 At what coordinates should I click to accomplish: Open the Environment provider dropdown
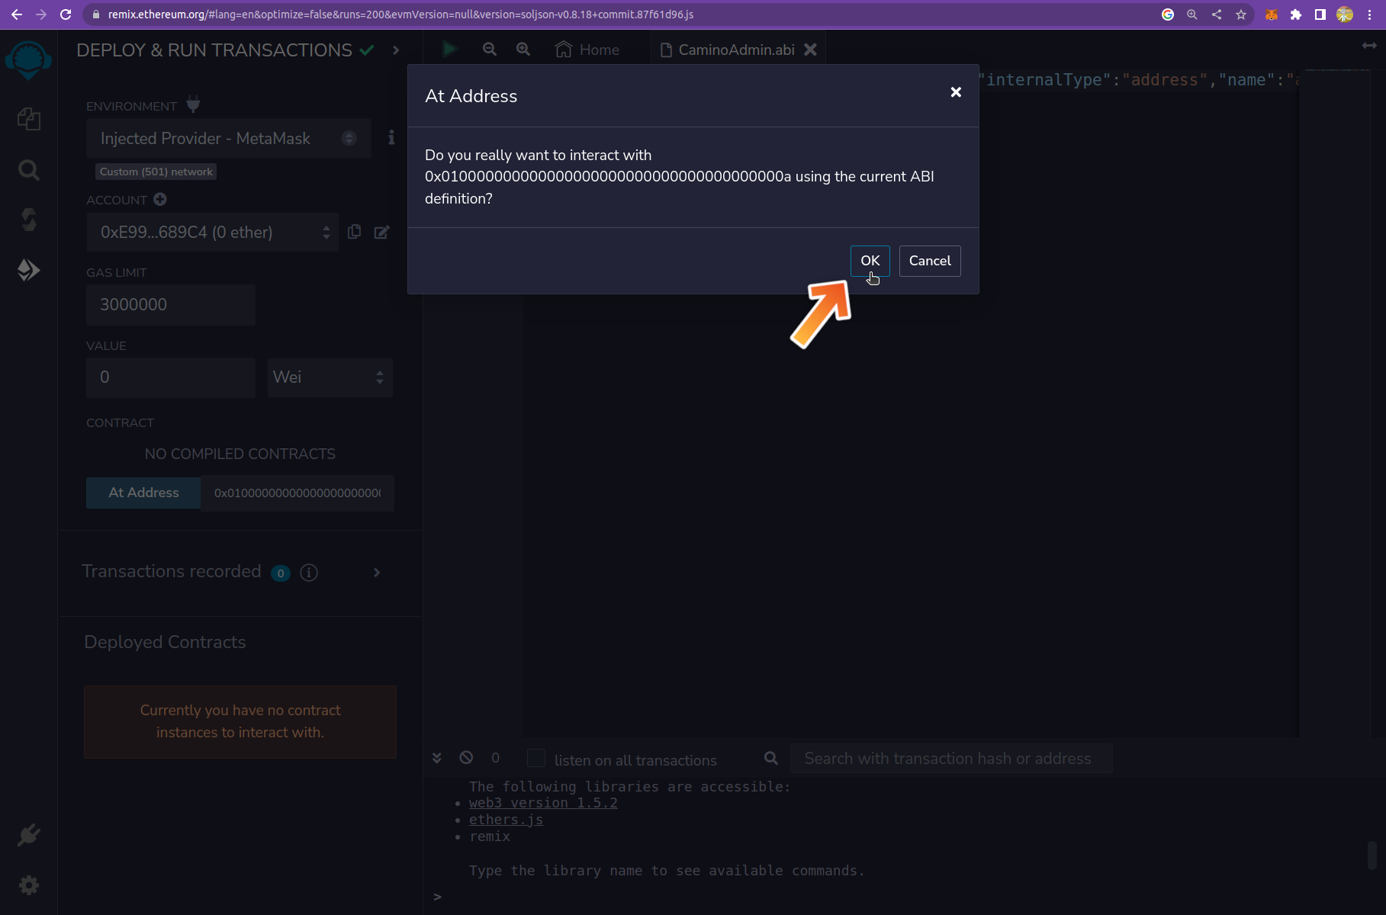(228, 139)
